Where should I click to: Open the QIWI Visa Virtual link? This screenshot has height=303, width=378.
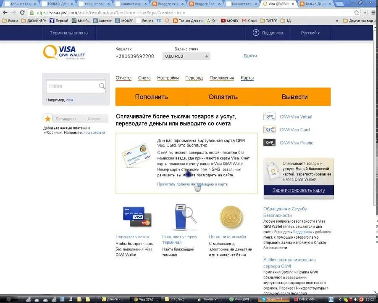296,117
